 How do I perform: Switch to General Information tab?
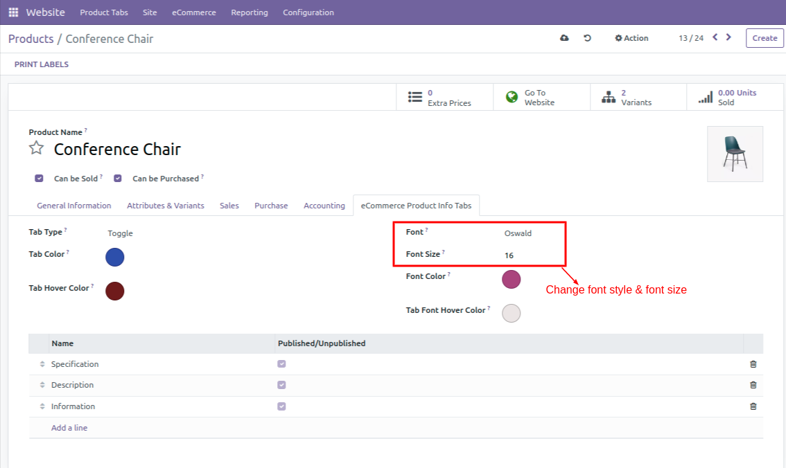[74, 206]
